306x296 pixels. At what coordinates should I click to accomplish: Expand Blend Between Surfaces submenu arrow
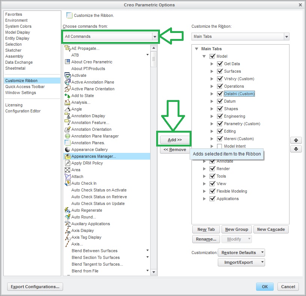click(148, 250)
